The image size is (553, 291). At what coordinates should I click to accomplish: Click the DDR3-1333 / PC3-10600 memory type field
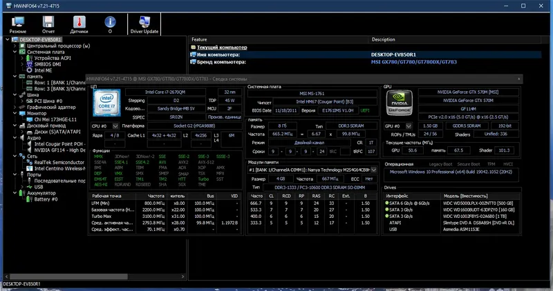(x=319, y=188)
